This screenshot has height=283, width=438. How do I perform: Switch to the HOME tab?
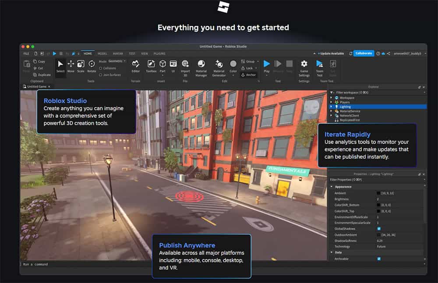click(x=88, y=54)
